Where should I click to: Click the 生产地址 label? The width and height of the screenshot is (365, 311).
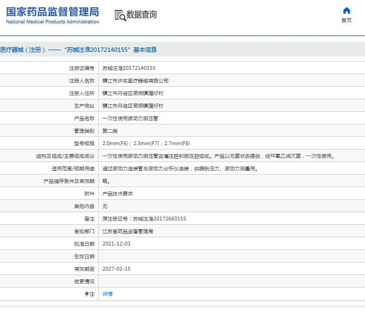pos(84,106)
